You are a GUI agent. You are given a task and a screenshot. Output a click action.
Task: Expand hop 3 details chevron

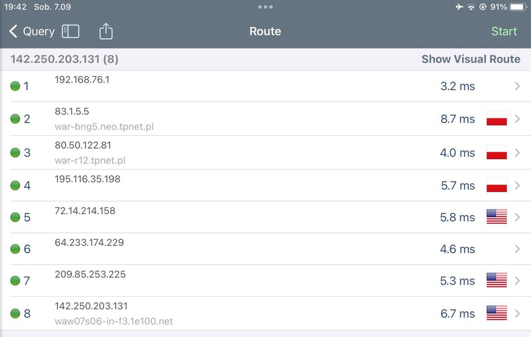(x=517, y=153)
